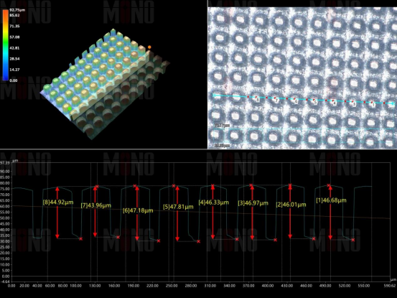Click the bottom red X marker for measurement [1]

[x=353, y=240]
